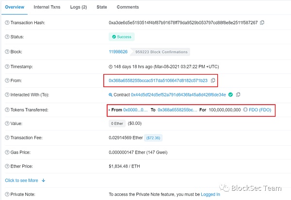This screenshot has width=291, height=200.
Task: Copy the contract address icon
Action: coord(238,94)
